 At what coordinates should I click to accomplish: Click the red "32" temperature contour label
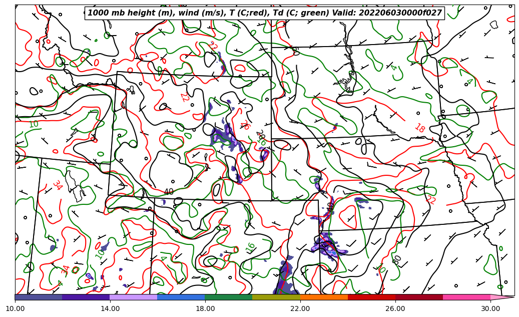point(213,46)
